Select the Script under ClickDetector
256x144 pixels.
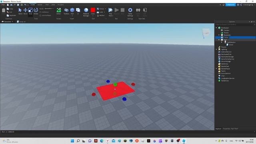pos(231,44)
